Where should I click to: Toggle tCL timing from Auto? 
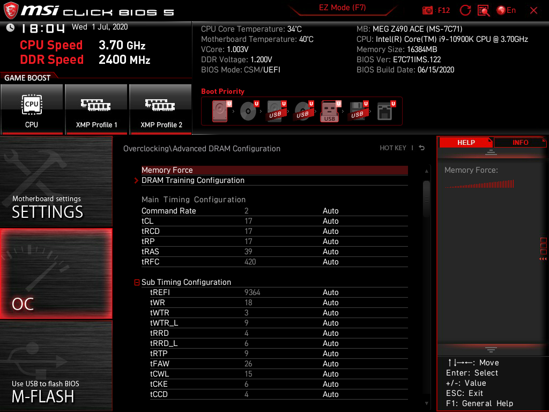pyautogui.click(x=331, y=220)
